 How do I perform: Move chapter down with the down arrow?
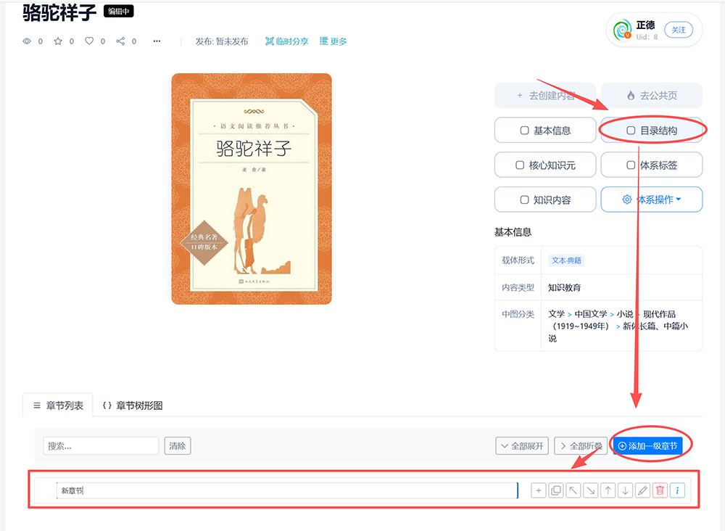pyautogui.click(x=625, y=490)
